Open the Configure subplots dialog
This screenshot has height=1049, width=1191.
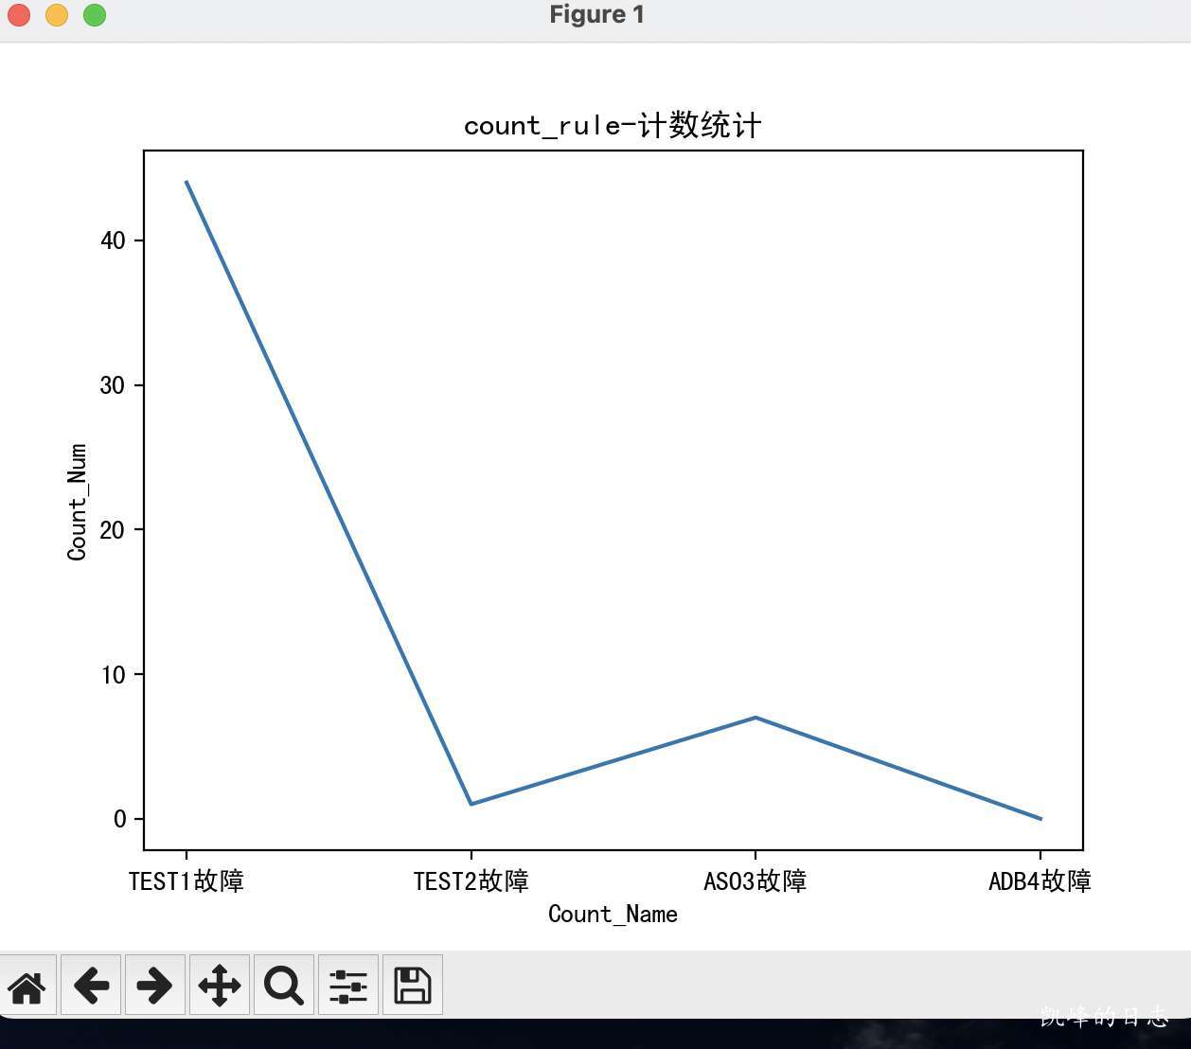coord(347,986)
